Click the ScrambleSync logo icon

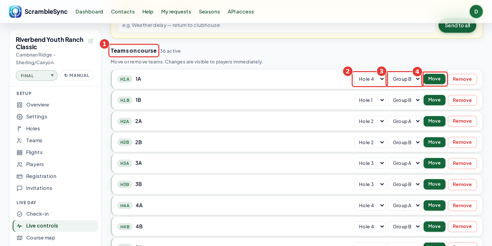15,12
